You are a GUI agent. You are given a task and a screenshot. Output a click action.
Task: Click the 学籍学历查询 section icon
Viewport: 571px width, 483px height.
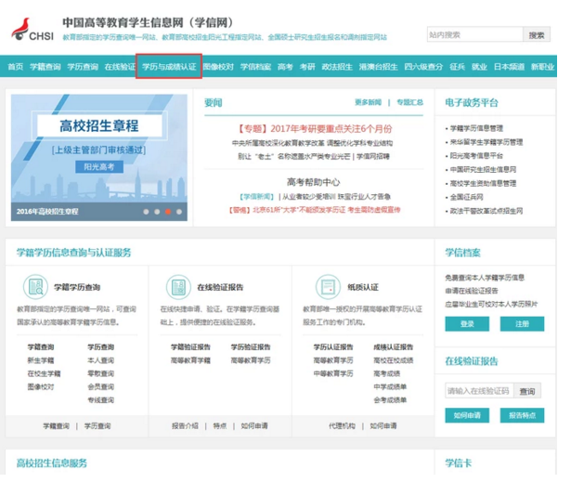(x=36, y=287)
